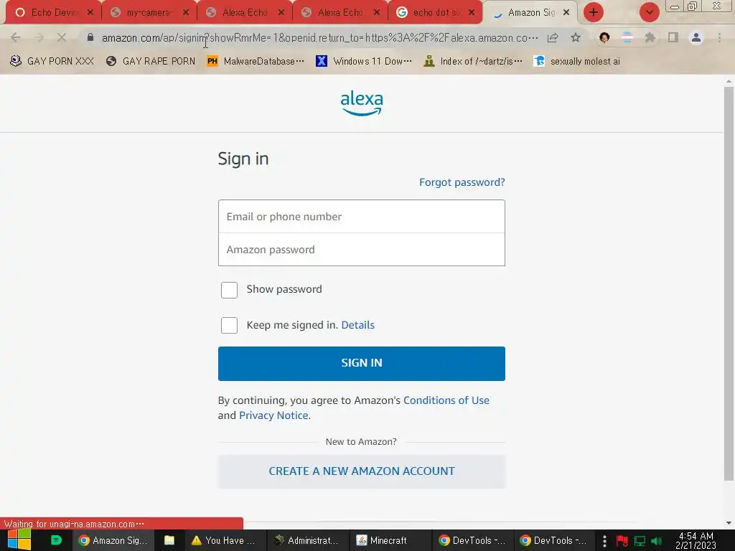Open the 'Index of /~dartz/is' bookmark

tap(473, 61)
